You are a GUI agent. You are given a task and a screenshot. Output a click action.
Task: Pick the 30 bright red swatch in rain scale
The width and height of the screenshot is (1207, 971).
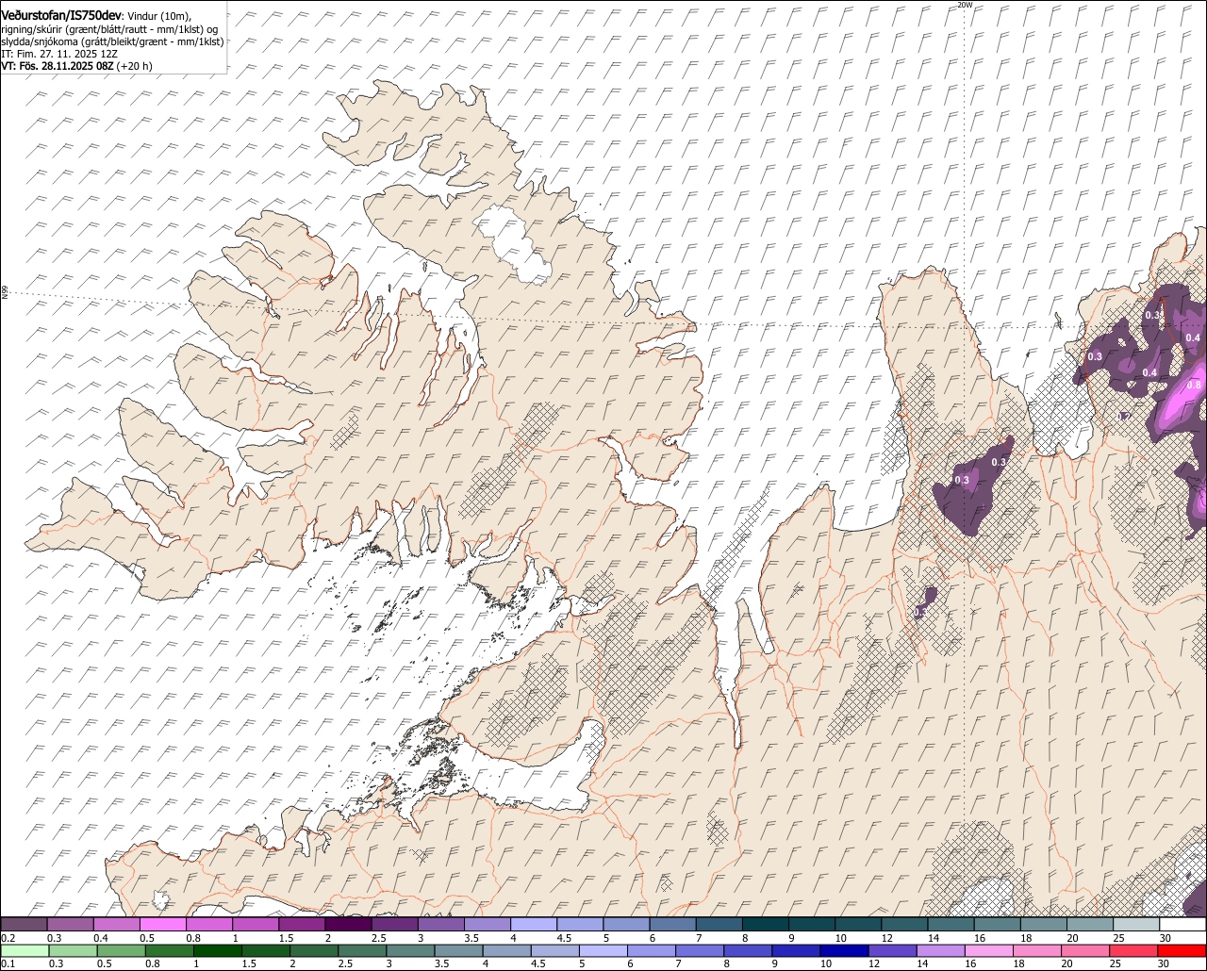pos(1183,950)
